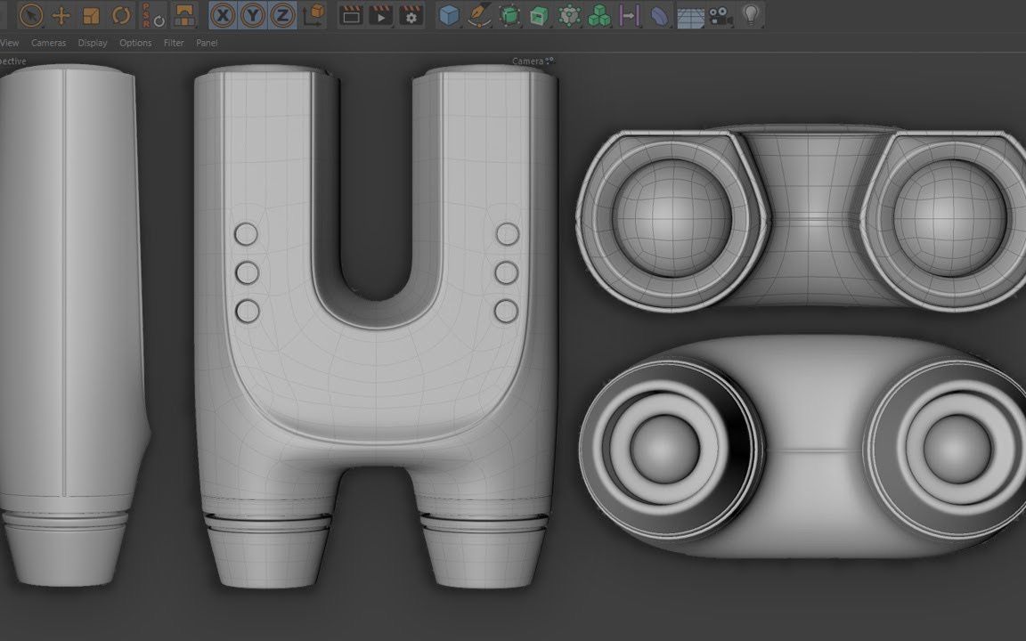Add a Subdivision Surface generator
Screen dimensions: 1026x641
[x=509, y=14]
